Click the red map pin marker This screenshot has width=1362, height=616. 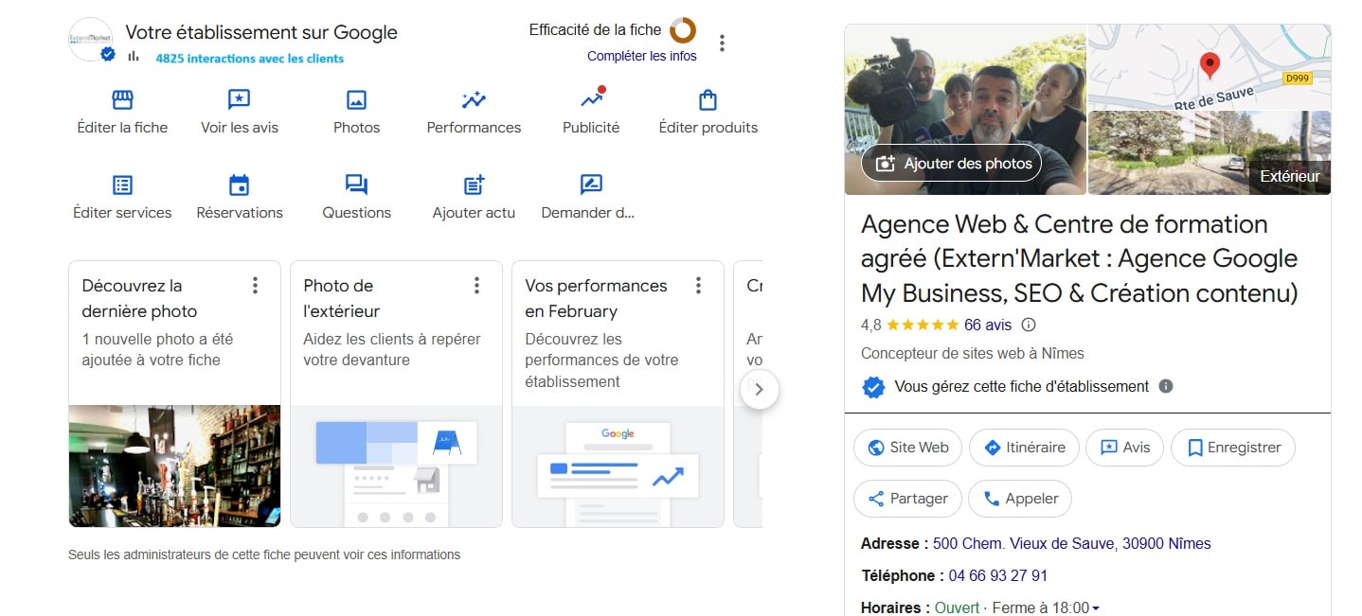(x=1210, y=65)
